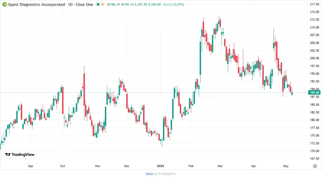Click the May time axis label
The height and width of the screenshot is (178, 322).
tap(286, 166)
